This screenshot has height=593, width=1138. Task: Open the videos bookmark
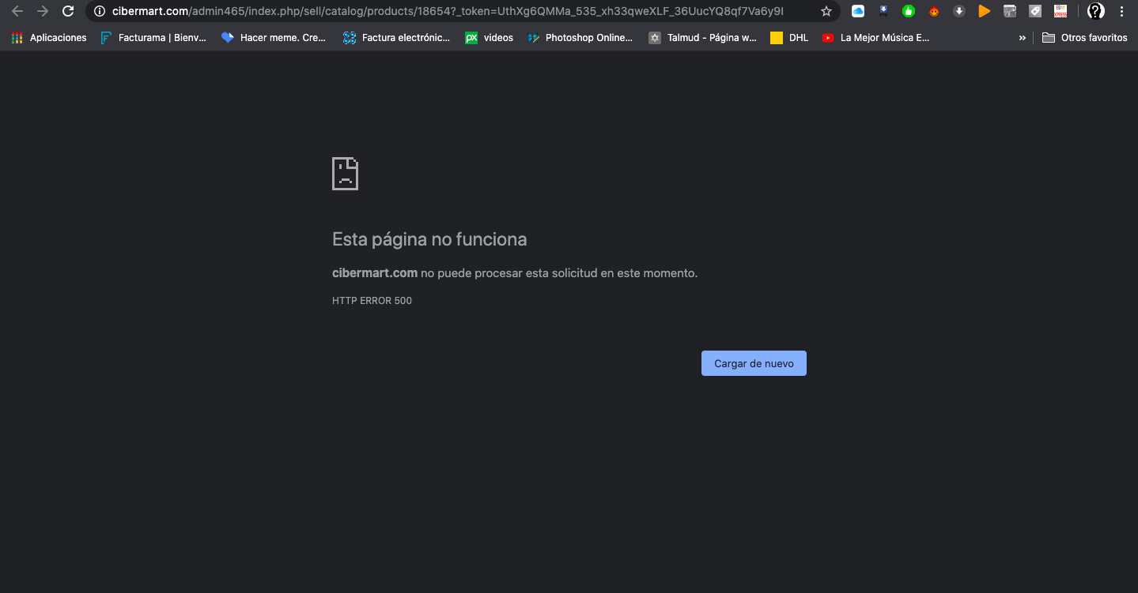pos(490,37)
